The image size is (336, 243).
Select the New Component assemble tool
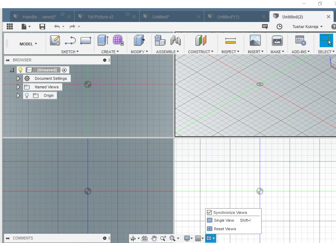click(x=160, y=40)
